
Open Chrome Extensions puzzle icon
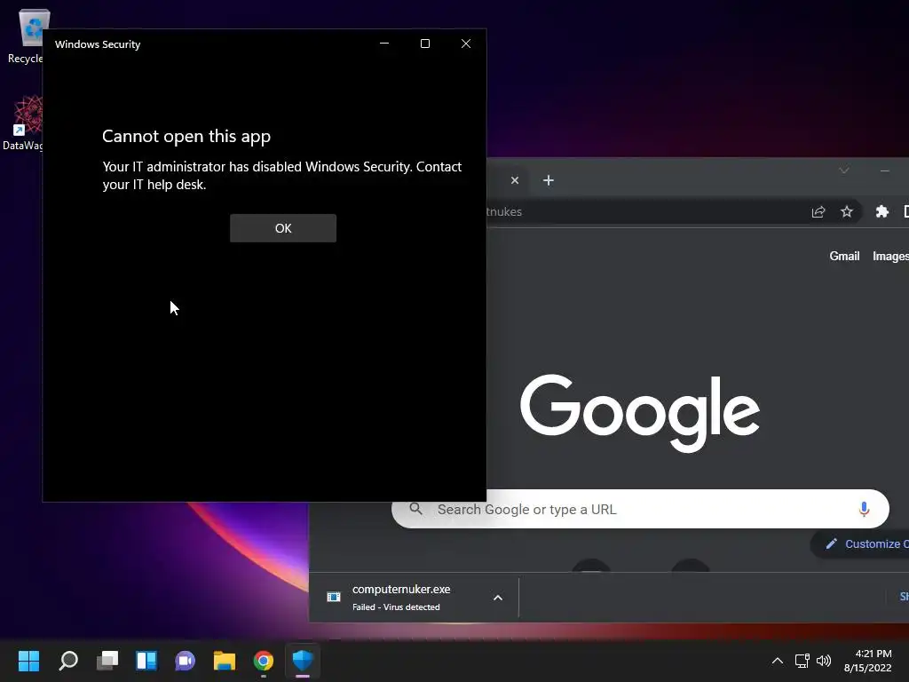click(x=881, y=211)
